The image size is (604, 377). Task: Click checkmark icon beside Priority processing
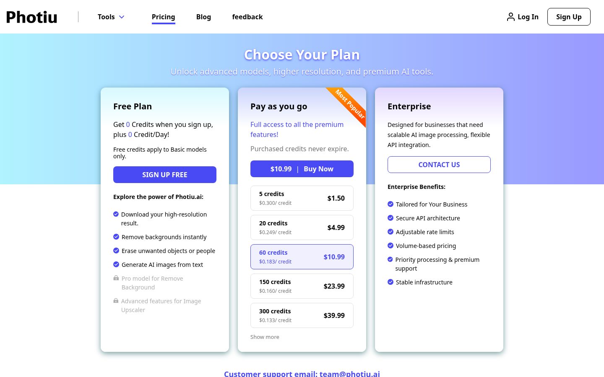pyautogui.click(x=390, y=259)
